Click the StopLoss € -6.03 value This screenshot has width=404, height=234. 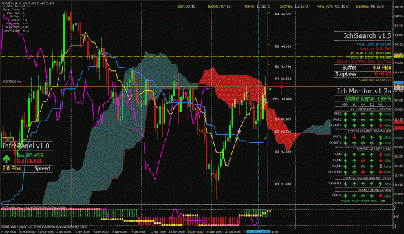pos(383,74)
